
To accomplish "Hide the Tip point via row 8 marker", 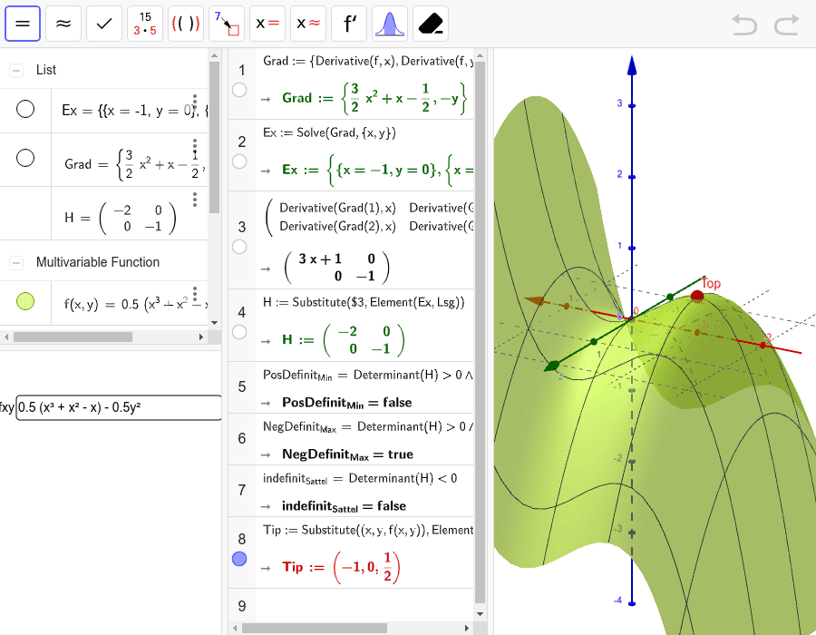I will (x=239, y=559).
